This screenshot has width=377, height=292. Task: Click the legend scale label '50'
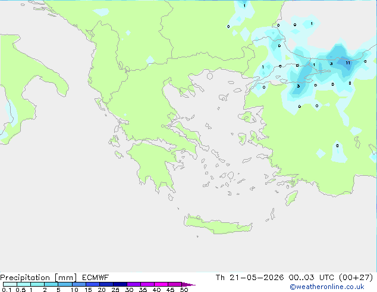[184, 290]
